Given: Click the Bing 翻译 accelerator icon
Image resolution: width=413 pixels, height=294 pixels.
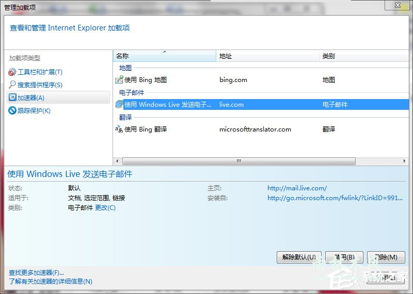Looking at the screenshot, I should (x=119, y=129).
